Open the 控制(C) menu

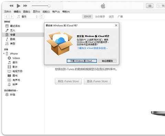coord(46,12)
